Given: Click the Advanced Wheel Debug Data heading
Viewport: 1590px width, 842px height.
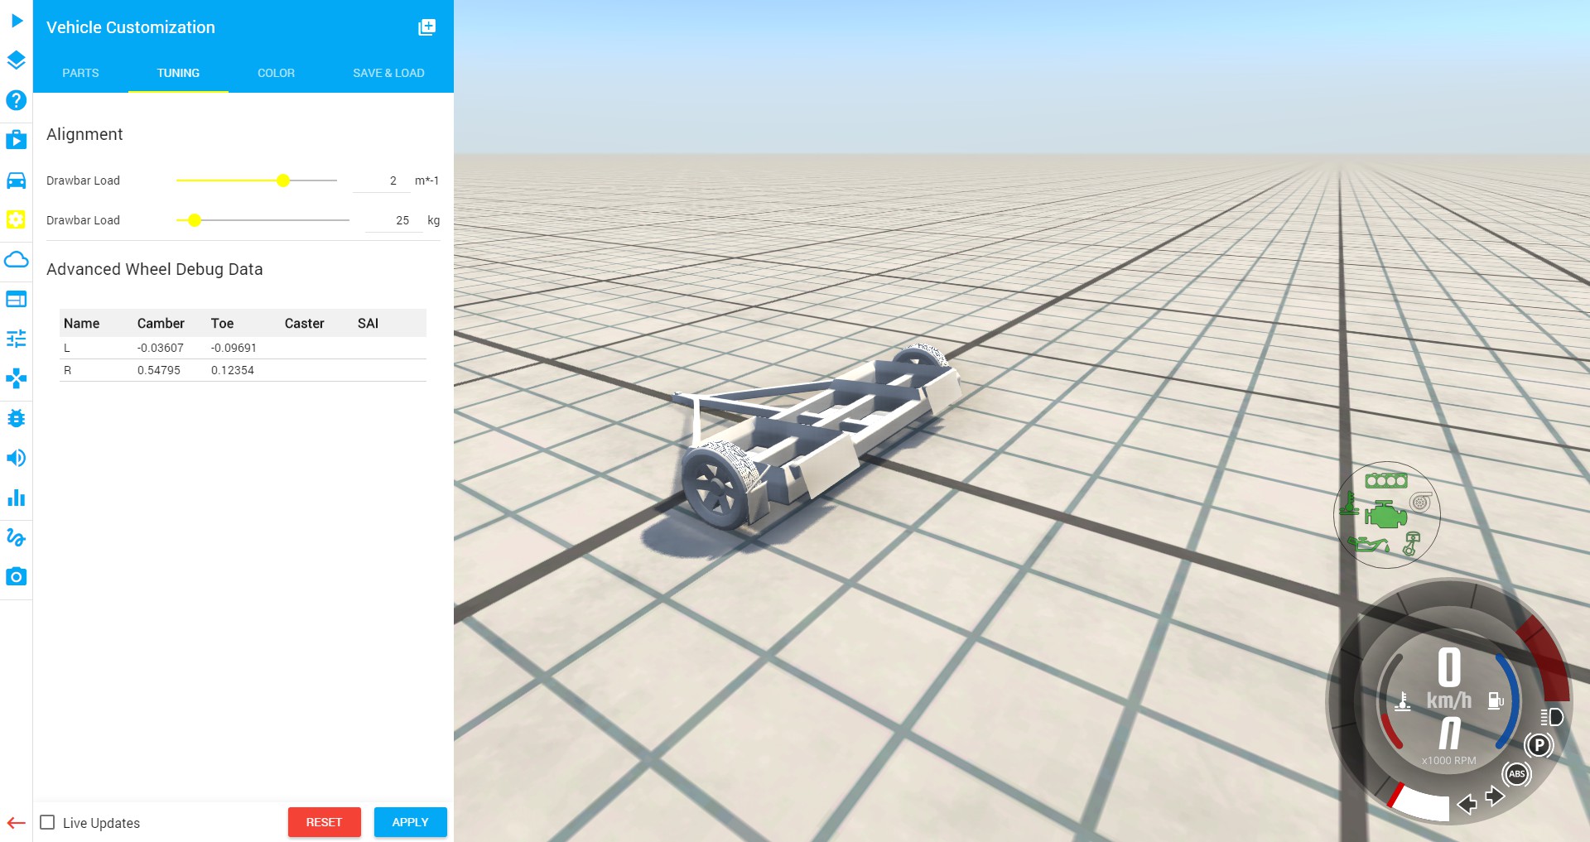Looking at the screenshot, I should tap(155, 269).
